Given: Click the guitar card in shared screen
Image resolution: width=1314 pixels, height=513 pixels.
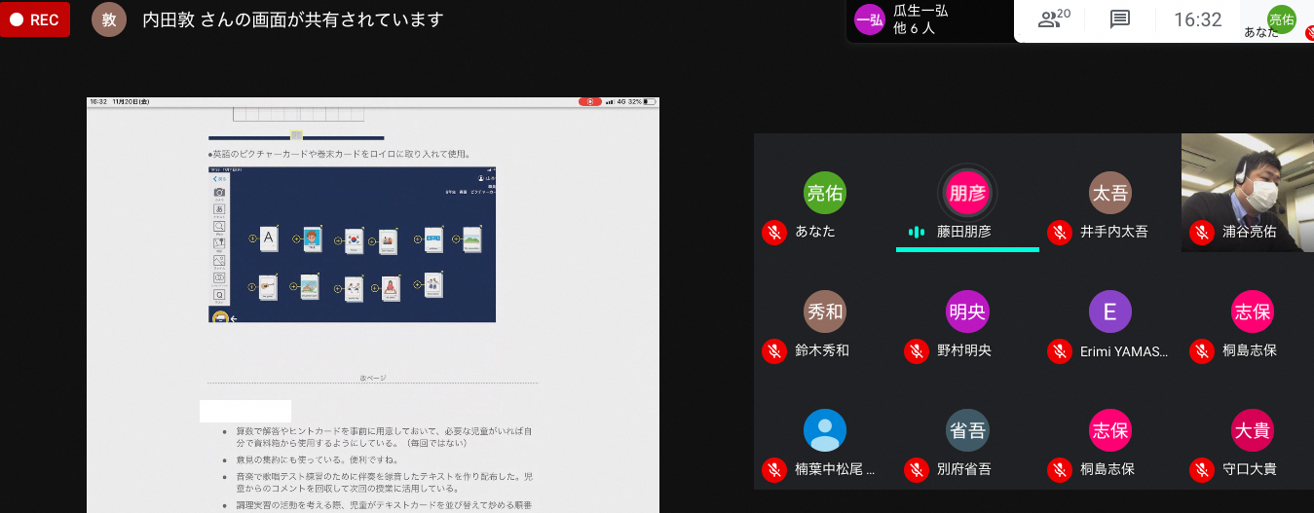Looking at the screenshot, I should coord(268,287).
